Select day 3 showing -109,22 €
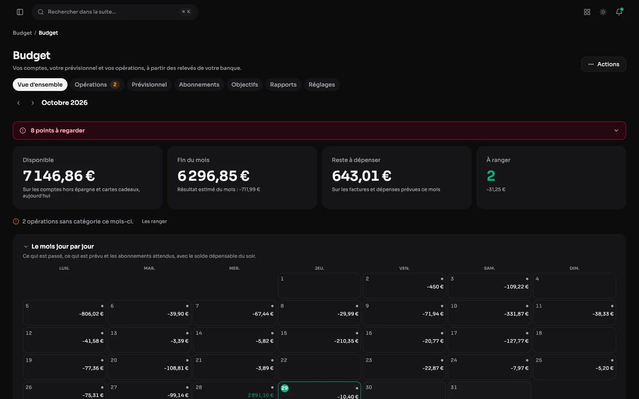The image size is (639, 399). [x=489, y=286]
